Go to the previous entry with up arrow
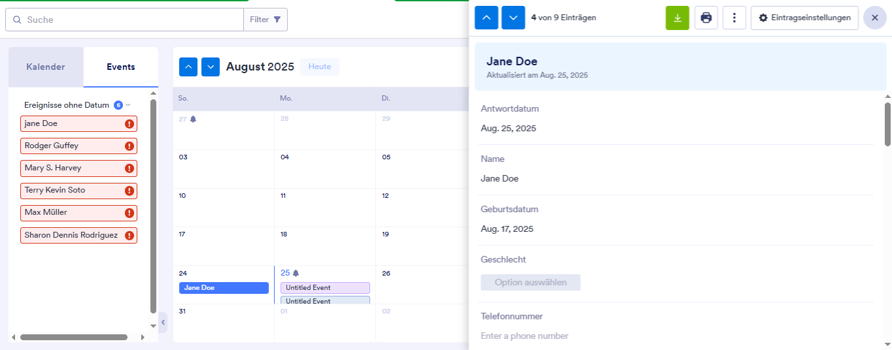 pos(486,18)
